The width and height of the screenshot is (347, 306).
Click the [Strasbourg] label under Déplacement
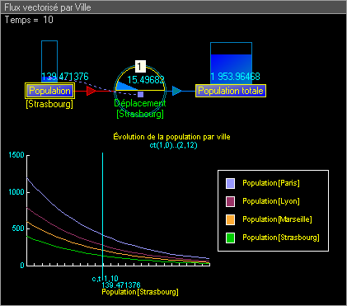click(x=140, y=114)
